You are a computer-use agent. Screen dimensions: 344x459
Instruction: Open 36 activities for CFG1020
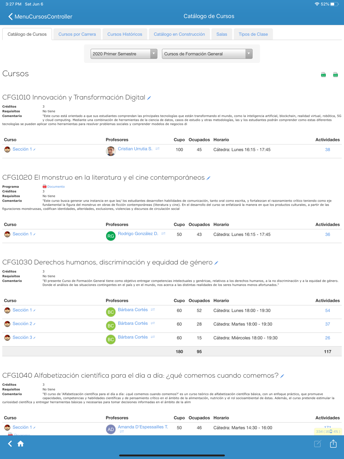(327, 234)
